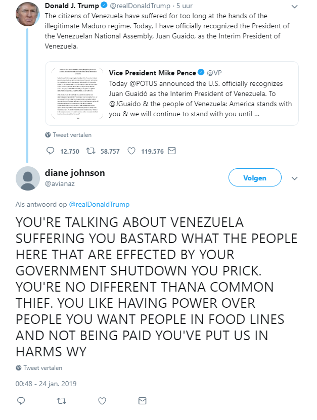Open document image in quoted Pence tweet

coord(77,94)
